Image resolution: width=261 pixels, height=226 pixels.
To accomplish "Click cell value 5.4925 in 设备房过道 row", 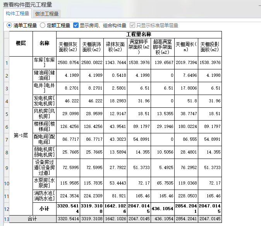I will tap(163, 168).
